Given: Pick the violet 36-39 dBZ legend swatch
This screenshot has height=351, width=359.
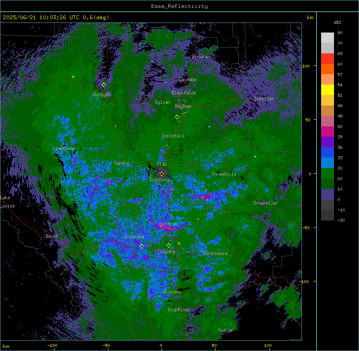Looking at the screenshot, I should coord(327,142).
